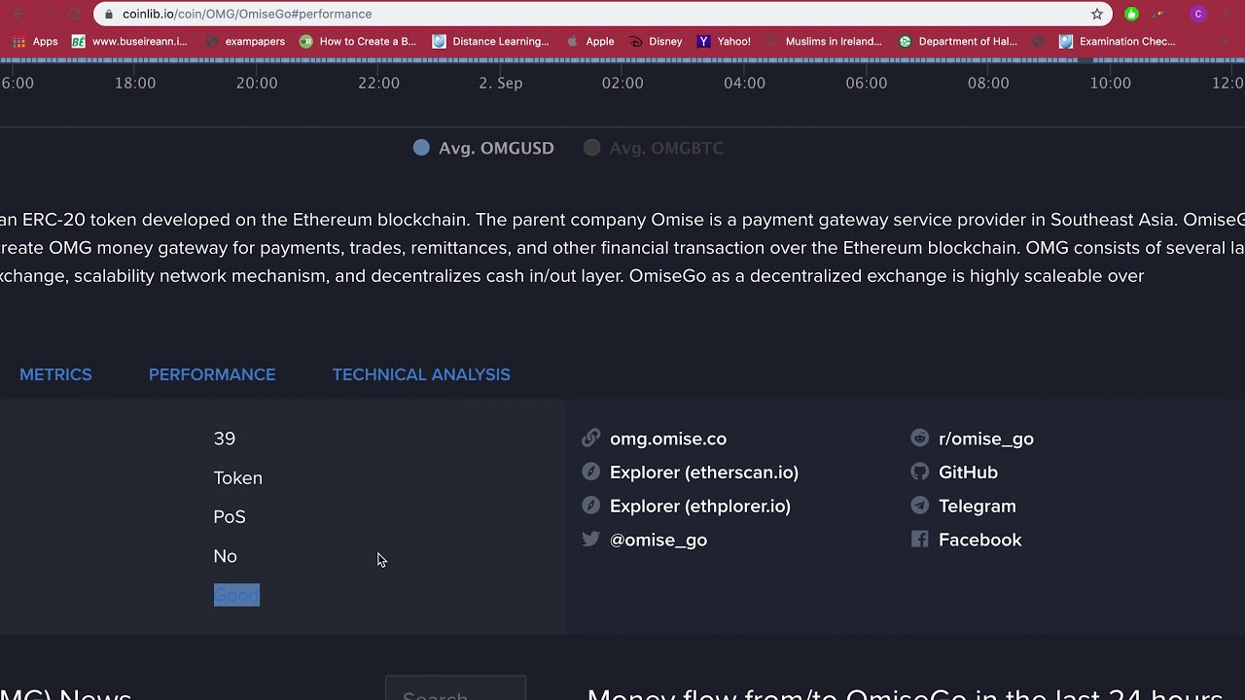Open the Muslims in Ireland bookmark
The width and height of the screenshot is (1245, 700).
824,42
